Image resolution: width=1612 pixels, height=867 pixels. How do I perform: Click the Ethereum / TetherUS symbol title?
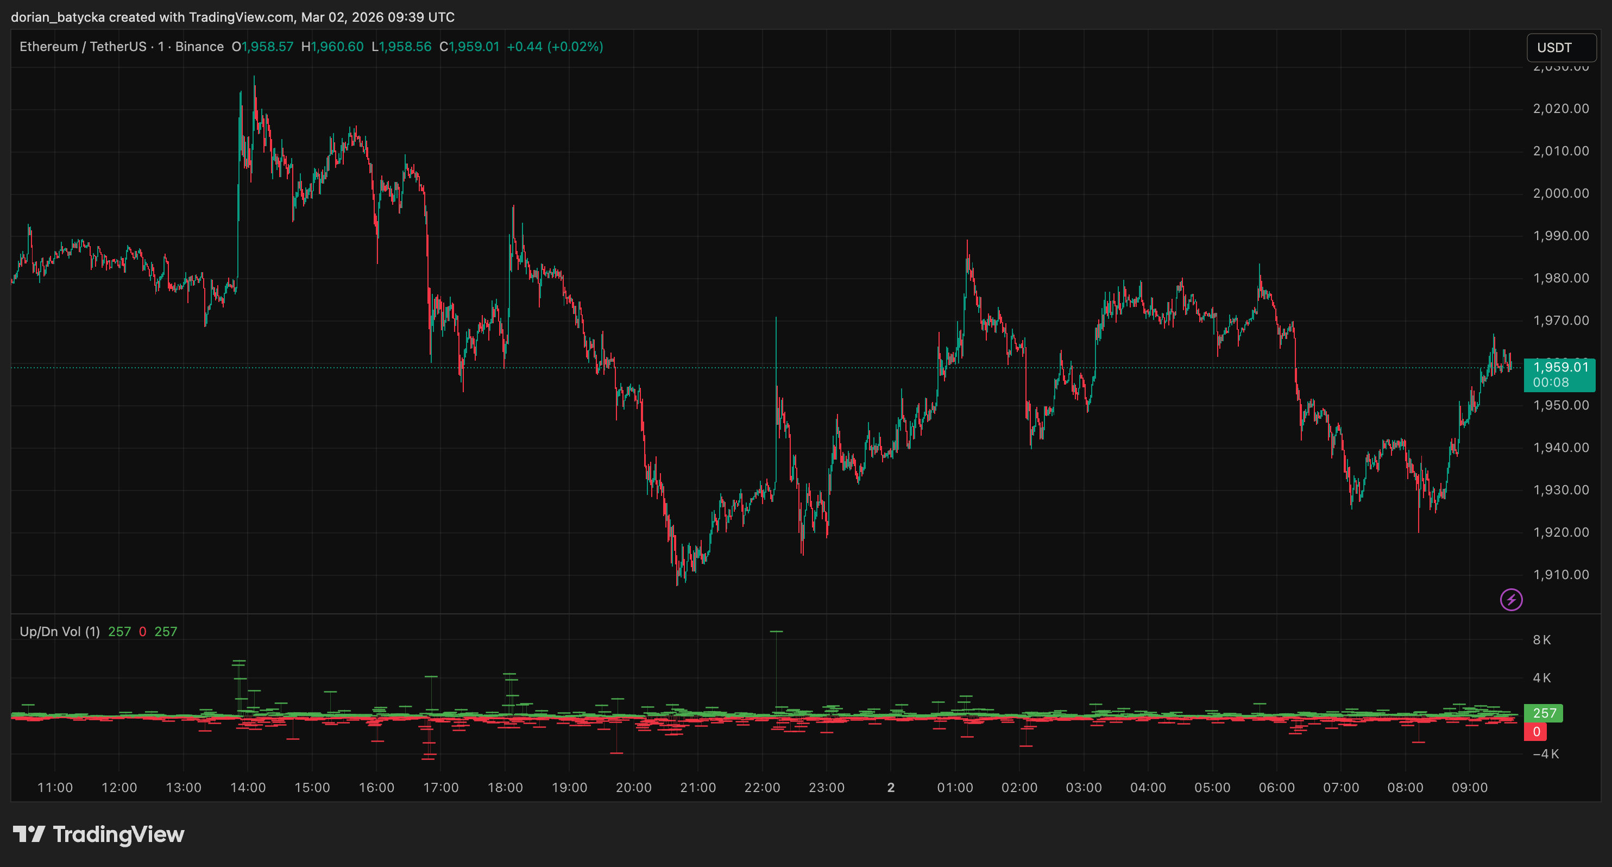(83, 47)
